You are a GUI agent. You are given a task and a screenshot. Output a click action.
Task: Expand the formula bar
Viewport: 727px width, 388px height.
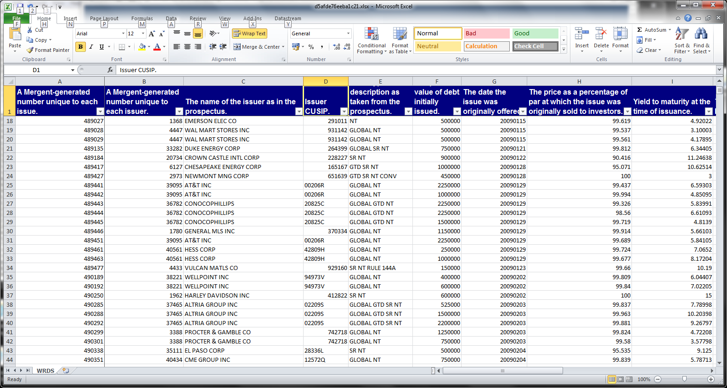pyautogui.click(x=719, y=70)
